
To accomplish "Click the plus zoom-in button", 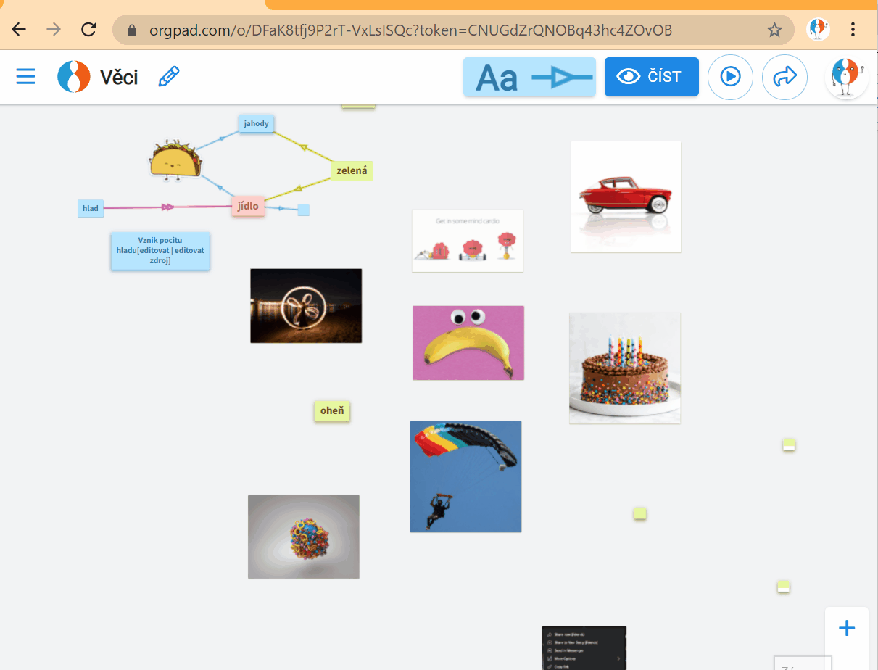I will pos(846,628).
